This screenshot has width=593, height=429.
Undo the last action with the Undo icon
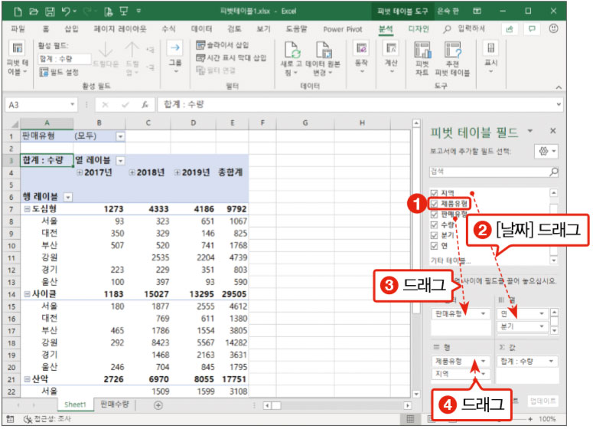click(66, 11)
